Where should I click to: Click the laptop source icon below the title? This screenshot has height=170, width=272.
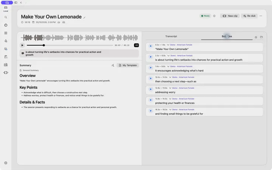[x=64, y=22]
